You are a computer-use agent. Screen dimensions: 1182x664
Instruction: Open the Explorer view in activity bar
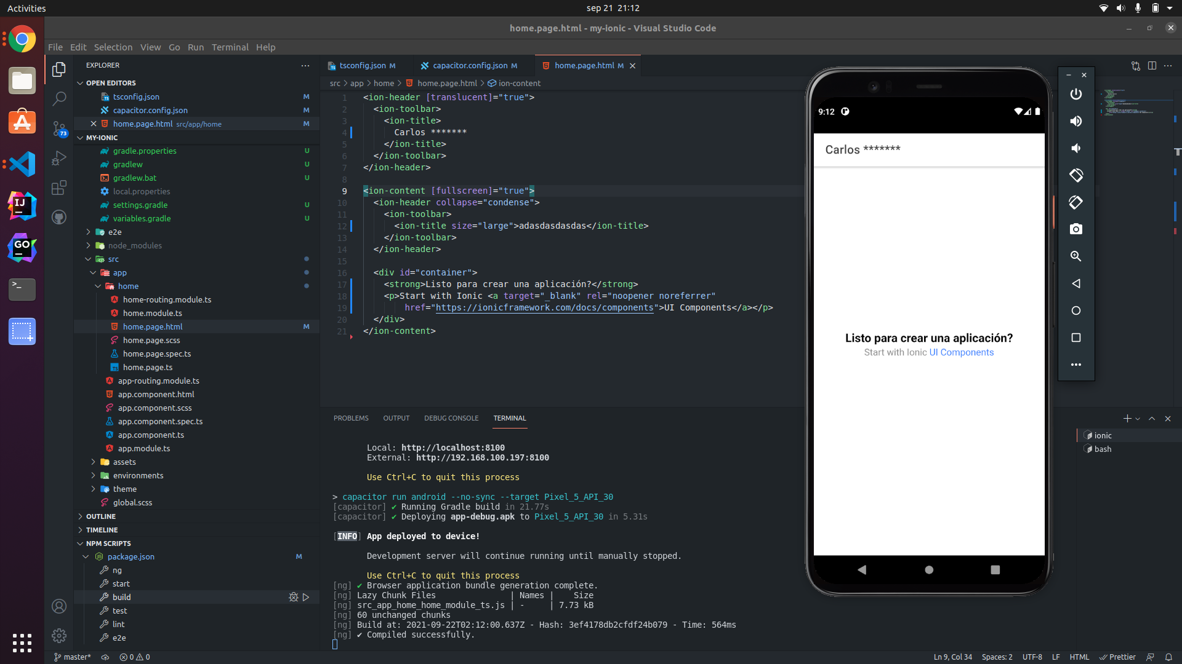(59, 69)
